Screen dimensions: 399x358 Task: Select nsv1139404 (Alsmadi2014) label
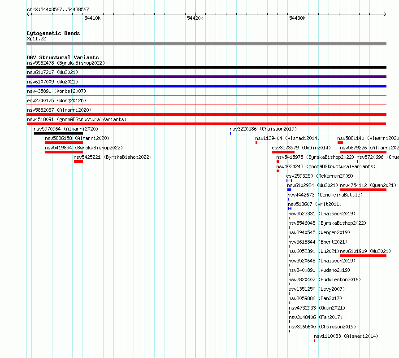(287, 138)
